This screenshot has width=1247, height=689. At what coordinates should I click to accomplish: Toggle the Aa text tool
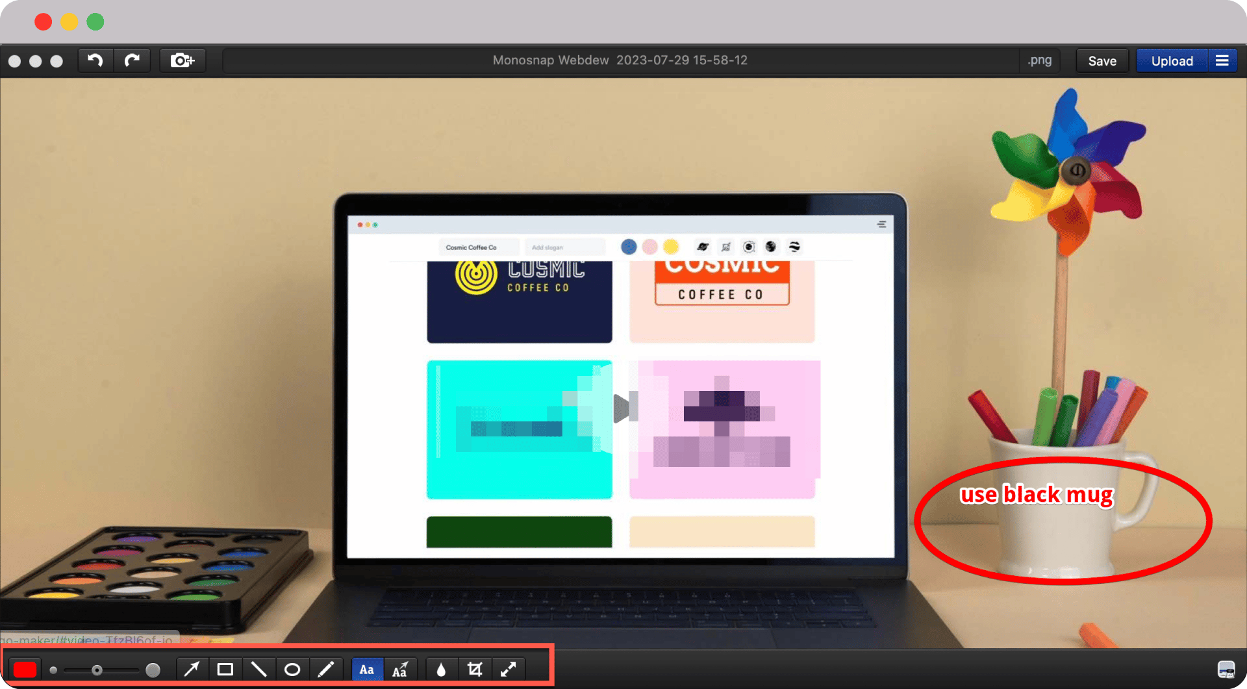[367, 669]
